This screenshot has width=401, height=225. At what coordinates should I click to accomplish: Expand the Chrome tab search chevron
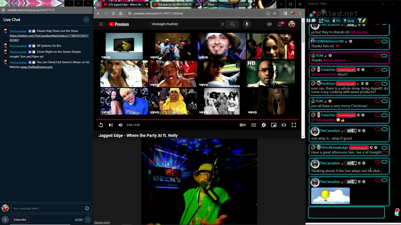click(x=98, y=4)
